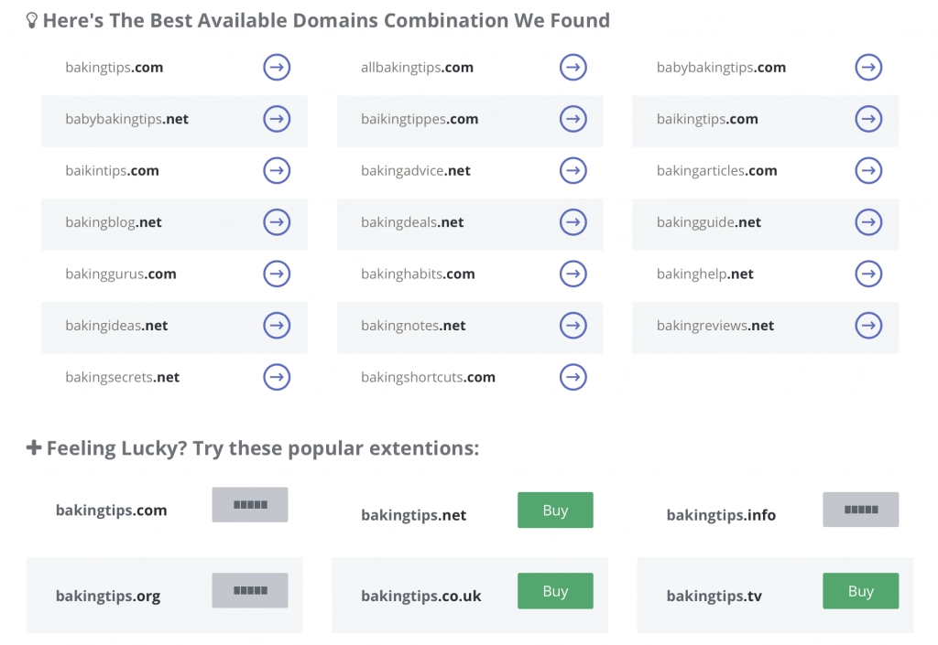Click unavailable button next to bakingtips.info
The height and width of the screenshot is (645, 938).
pyautogui.click(x=860, y=510)
